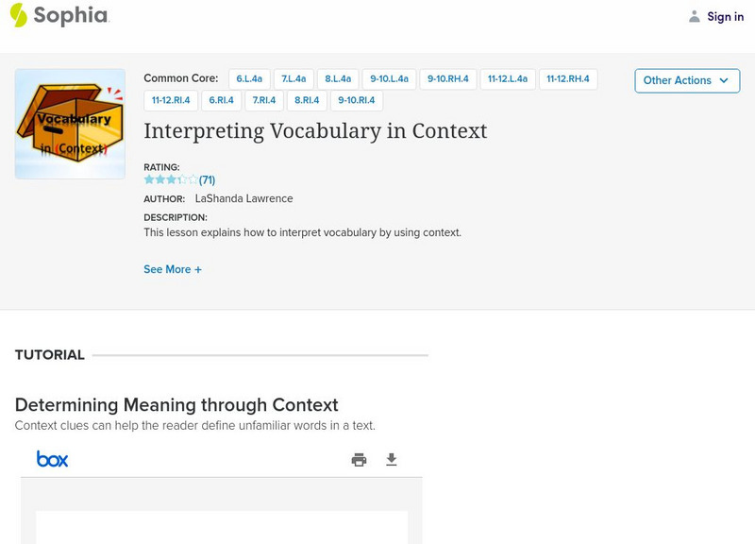Download the Box document
The height and width of the screenshot is (544, 755).
coord(392,460)
